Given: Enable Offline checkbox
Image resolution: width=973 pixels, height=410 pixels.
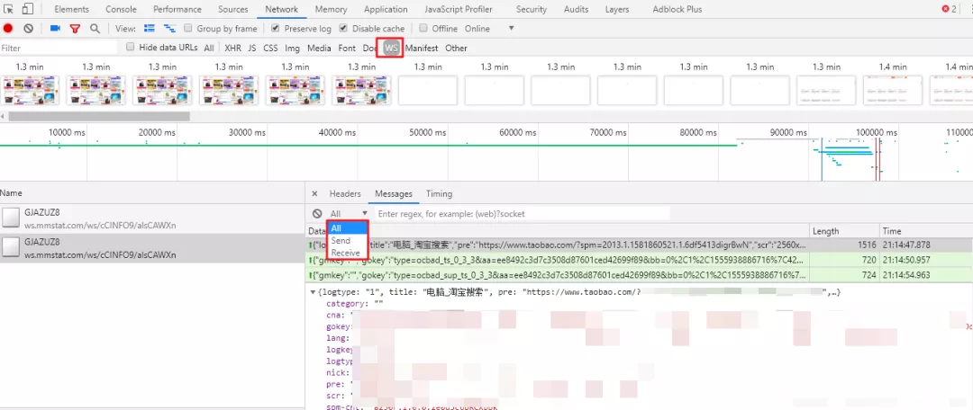Looking at the screenshot, I should (423, 29).
